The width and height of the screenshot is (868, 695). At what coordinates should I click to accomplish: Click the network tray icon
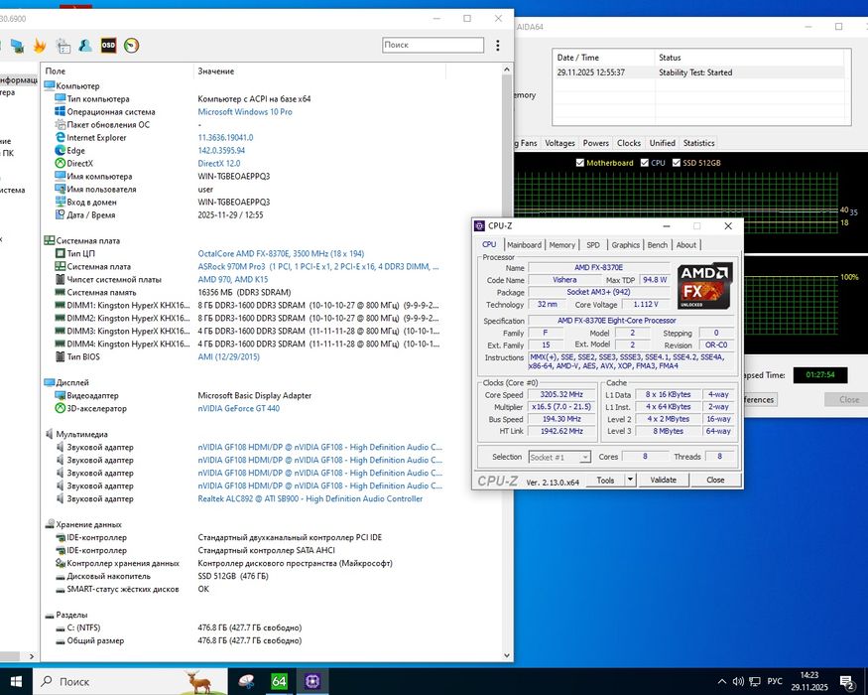pos(755,682)
